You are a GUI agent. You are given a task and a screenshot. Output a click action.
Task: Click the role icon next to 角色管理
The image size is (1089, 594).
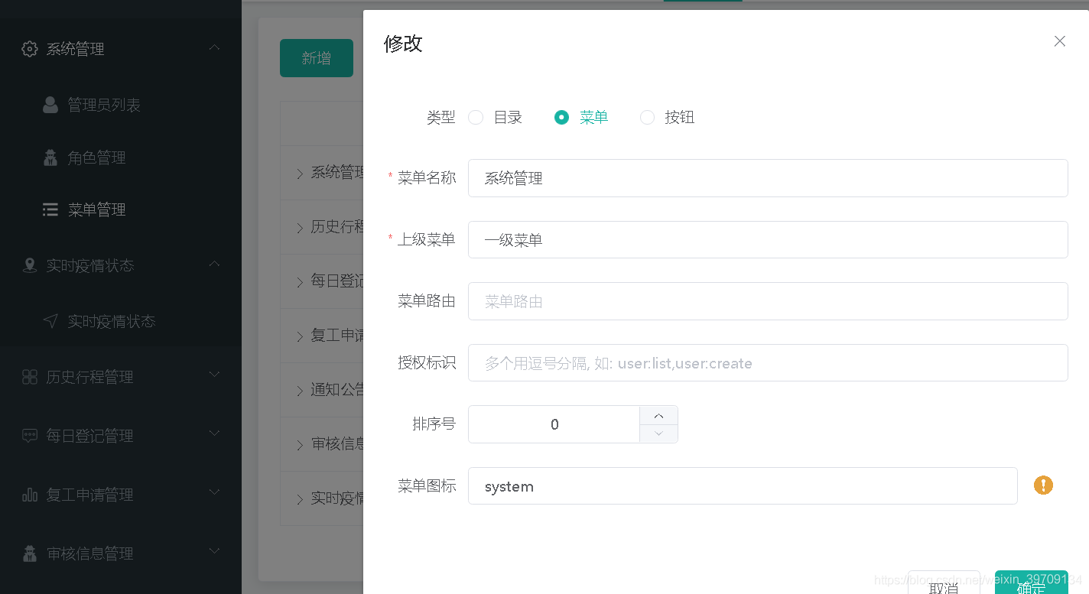point(50,157)
